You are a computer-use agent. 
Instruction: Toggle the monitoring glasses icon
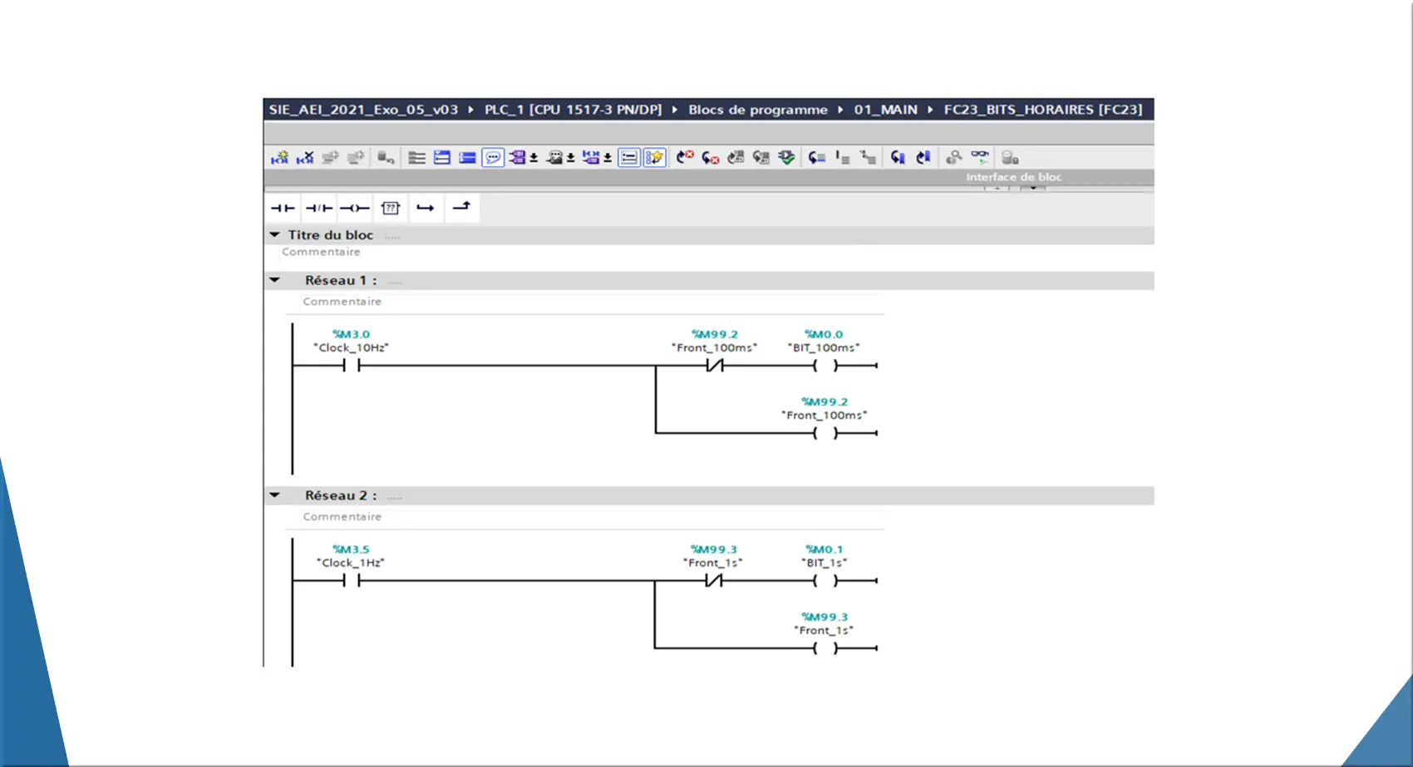[x=980, y=157]
